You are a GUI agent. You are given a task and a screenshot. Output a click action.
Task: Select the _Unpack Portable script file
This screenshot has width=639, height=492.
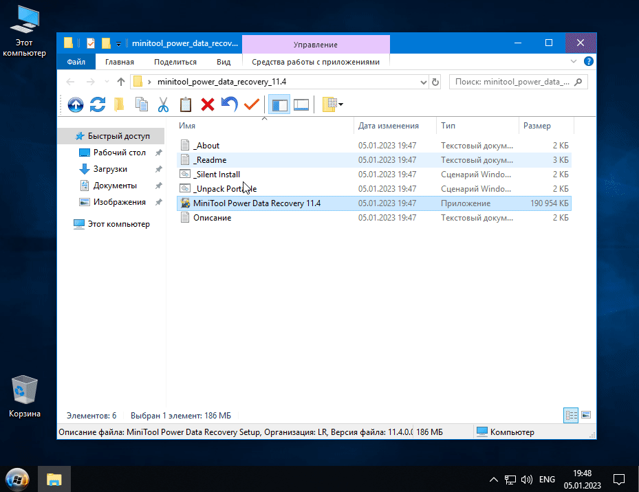374,189
